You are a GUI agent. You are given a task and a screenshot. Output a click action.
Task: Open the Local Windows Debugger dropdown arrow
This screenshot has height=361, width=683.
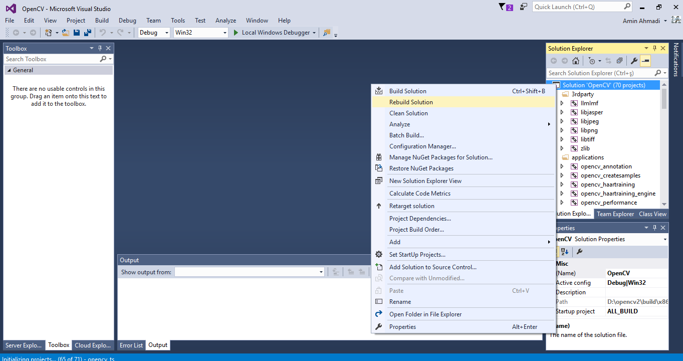click(314, 33)
